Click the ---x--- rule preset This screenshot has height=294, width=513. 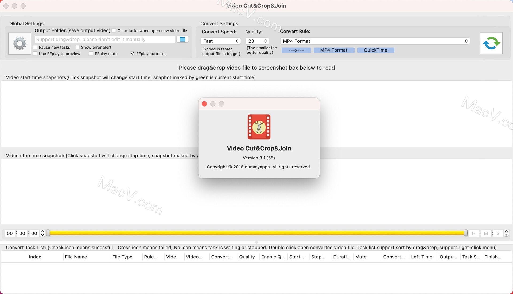296,50
